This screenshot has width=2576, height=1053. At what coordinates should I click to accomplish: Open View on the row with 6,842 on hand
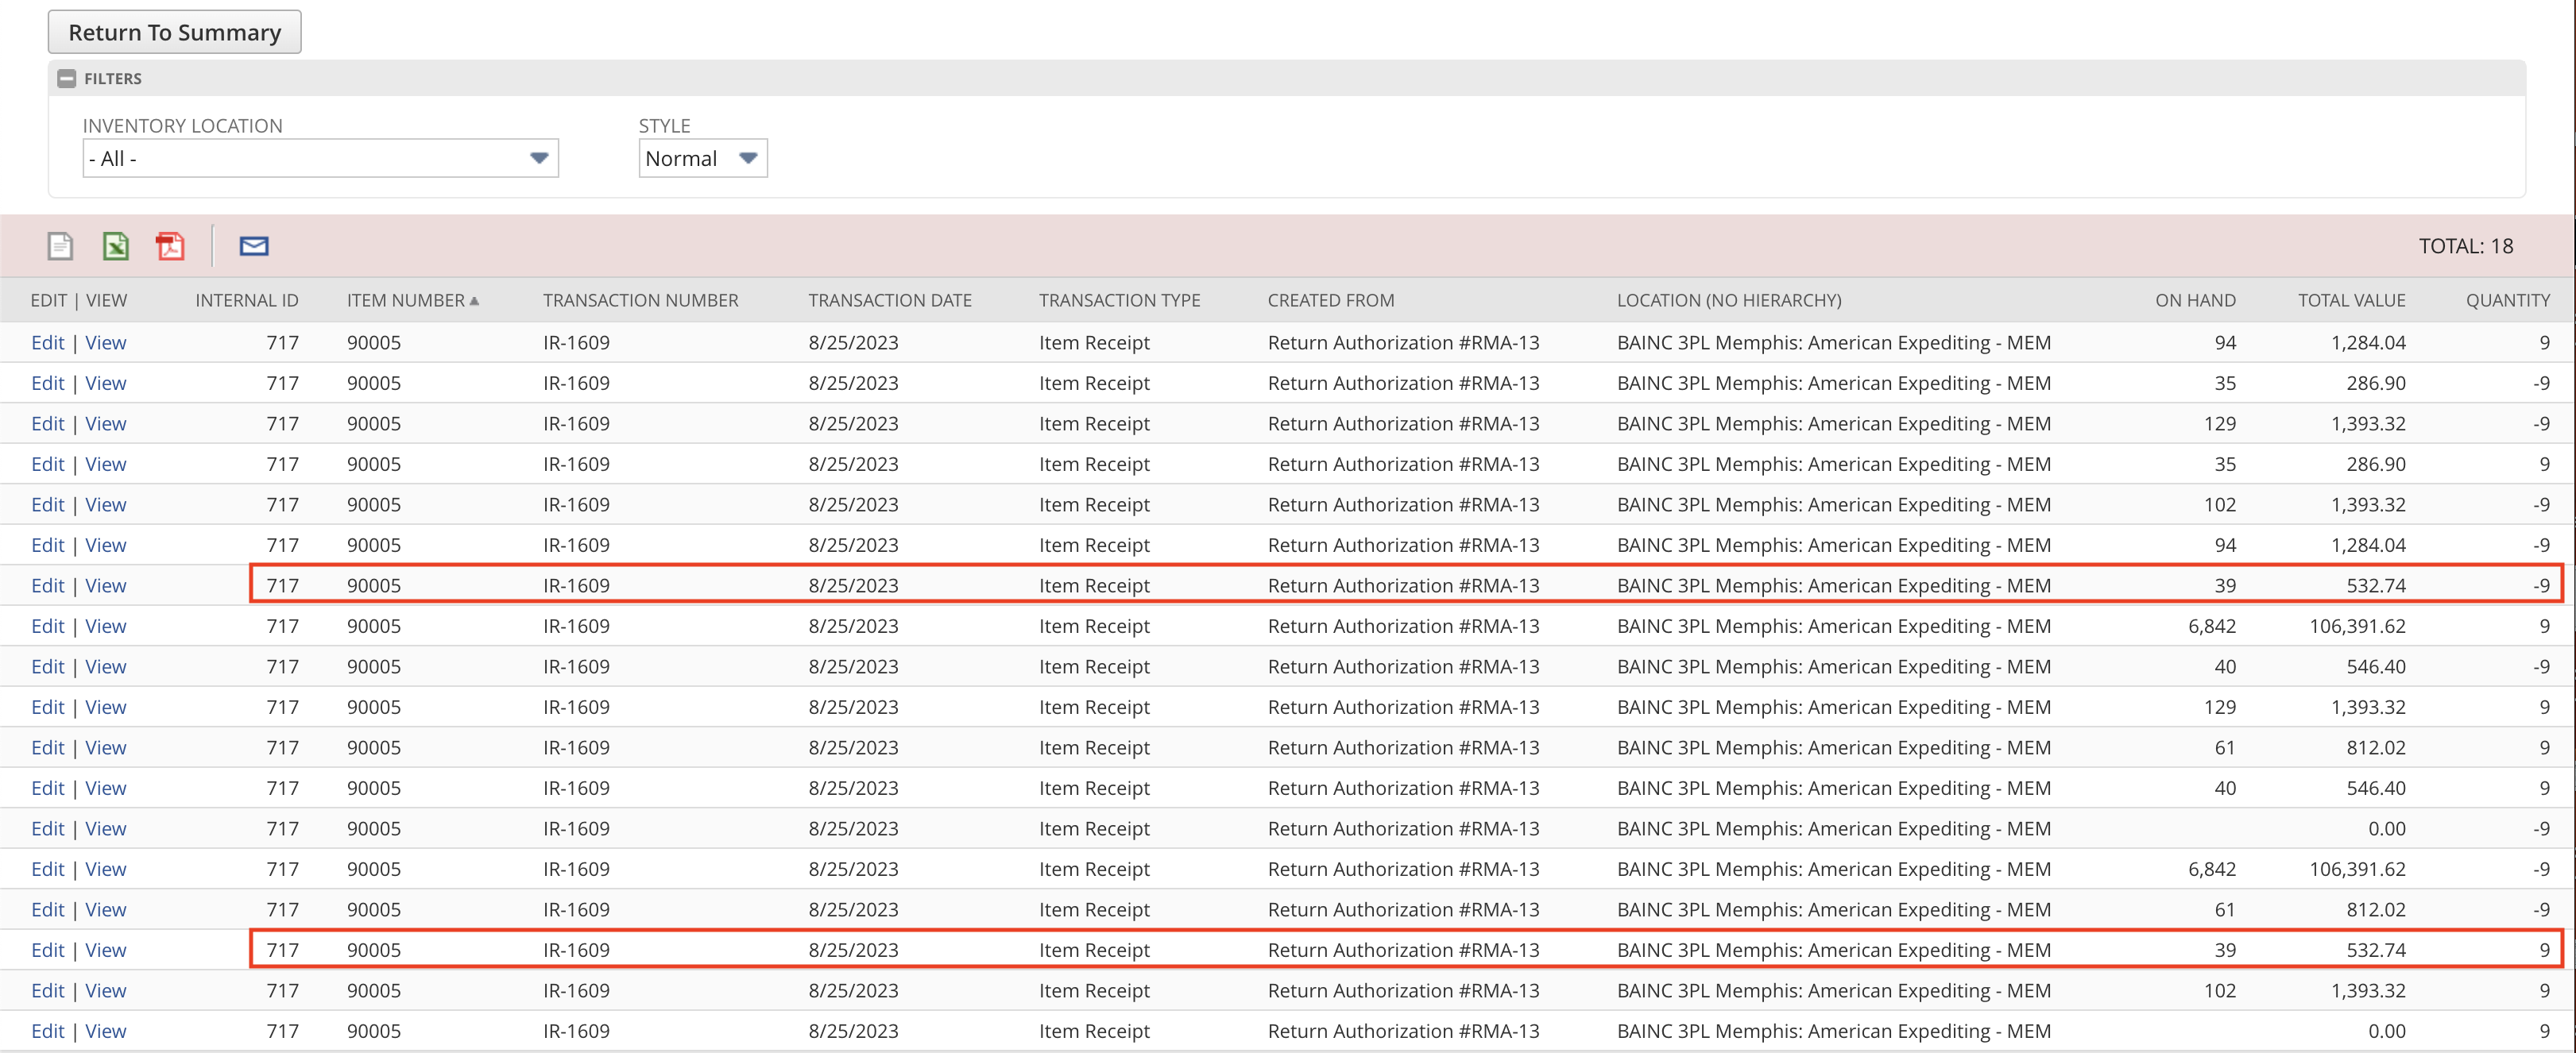pyautogui.click(x=107, y=627)
